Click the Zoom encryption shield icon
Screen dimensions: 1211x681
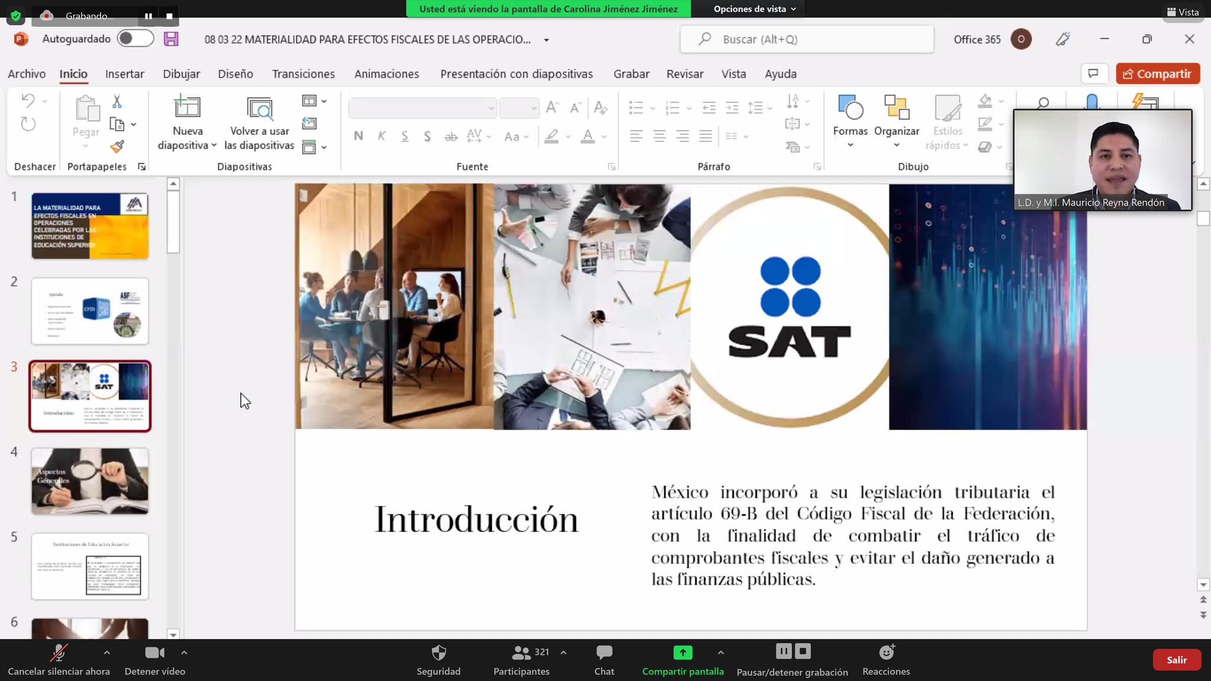tap(15, 15)
